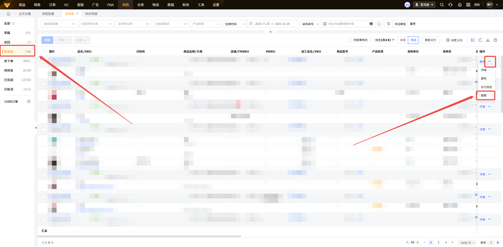Refresh the purchase order list
The width and height of the screenshot is (503, 247).
(480, 40)
